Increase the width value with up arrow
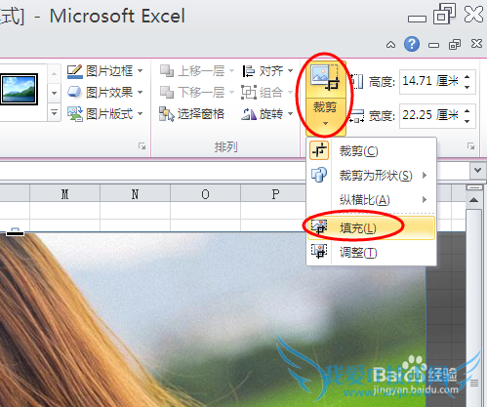Screen dimensions: 487x407 pos(467,111)
